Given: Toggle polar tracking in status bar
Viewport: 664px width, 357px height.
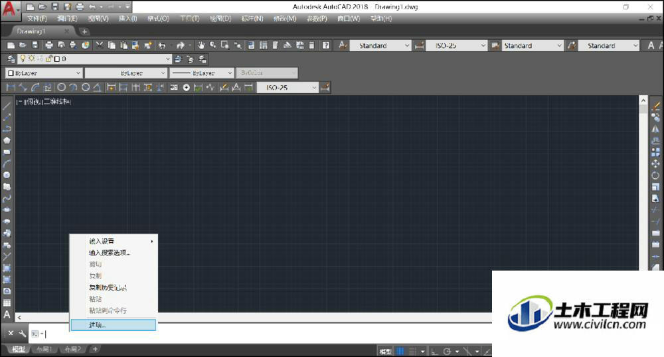Looking at the screenshot, I should (x=447, y=352).
